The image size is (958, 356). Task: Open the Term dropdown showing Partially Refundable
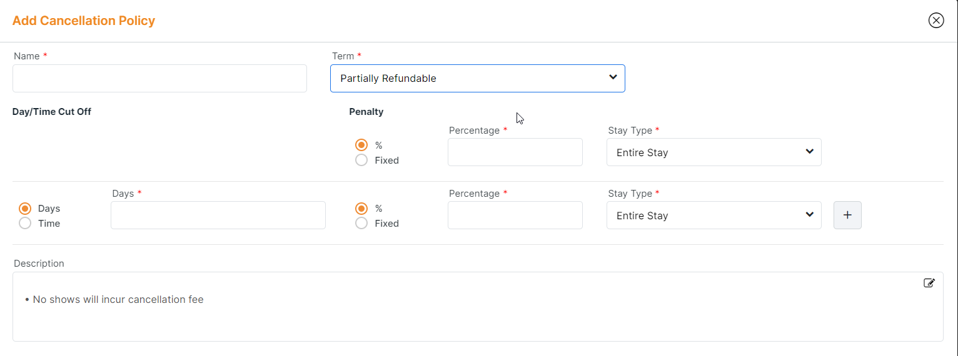(x=477, y=79)
